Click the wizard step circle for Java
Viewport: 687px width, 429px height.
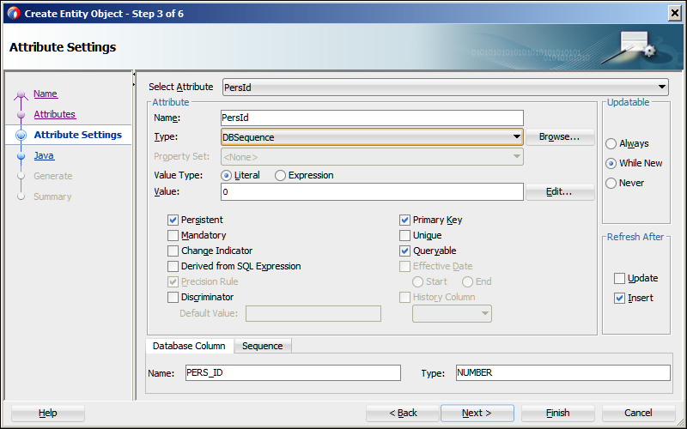(21, 156)
